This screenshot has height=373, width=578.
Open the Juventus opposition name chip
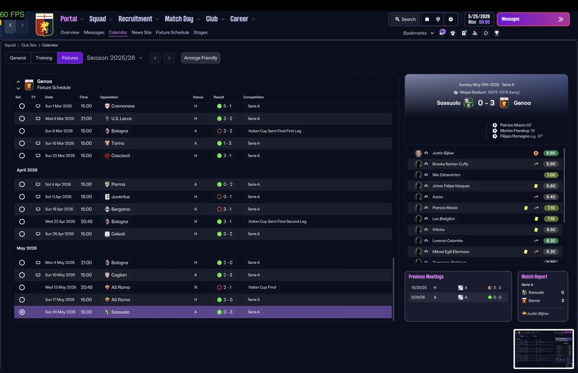coord(117,197)
